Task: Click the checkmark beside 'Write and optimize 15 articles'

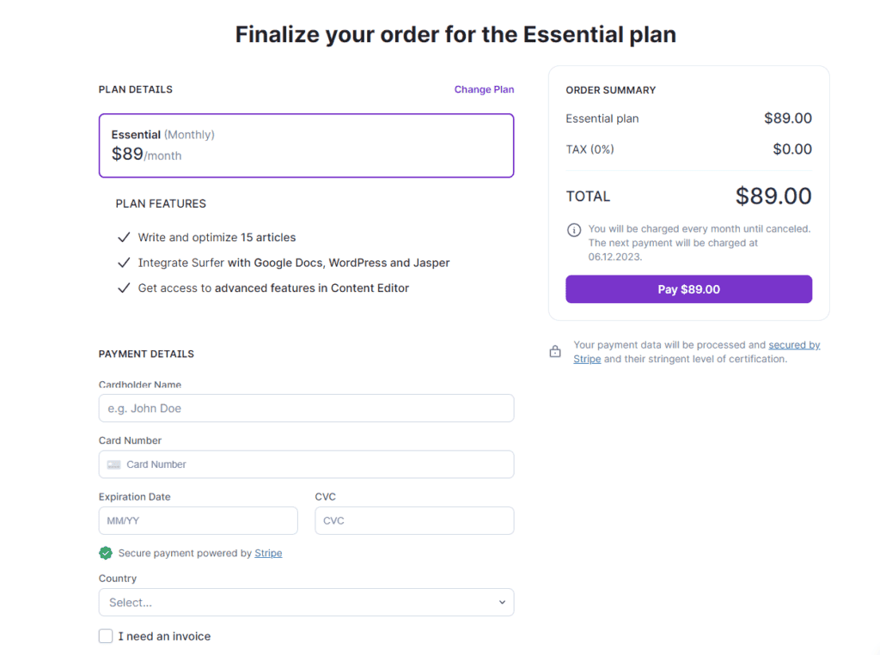Action: (x=124, y=237)
